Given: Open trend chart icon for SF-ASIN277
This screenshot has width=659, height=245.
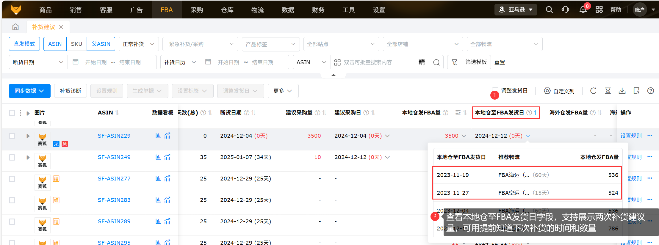Looking at the screenshot, I should 168,179.
